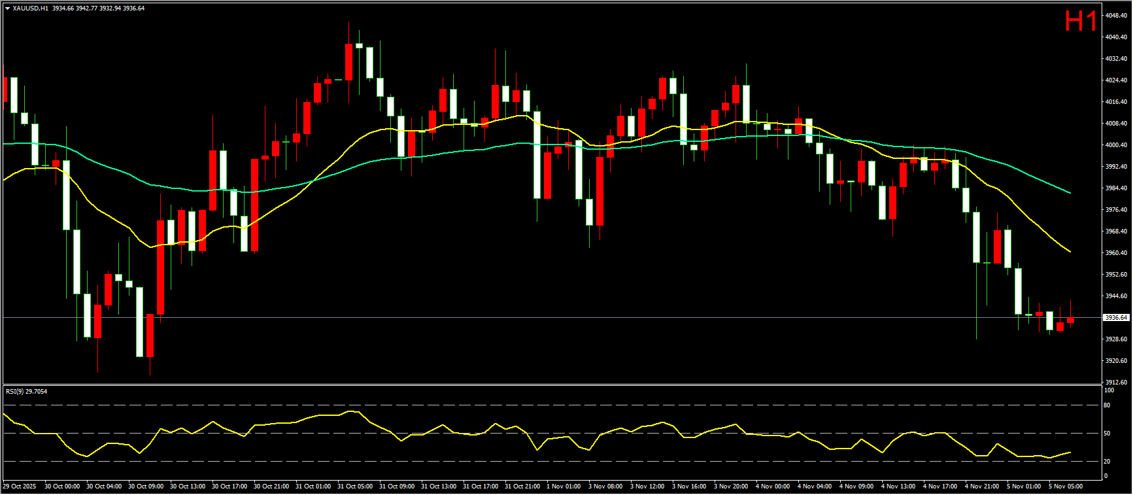Click the 4048.40 price scale label
The image size is (1133, 495).
click(1116, 15)
